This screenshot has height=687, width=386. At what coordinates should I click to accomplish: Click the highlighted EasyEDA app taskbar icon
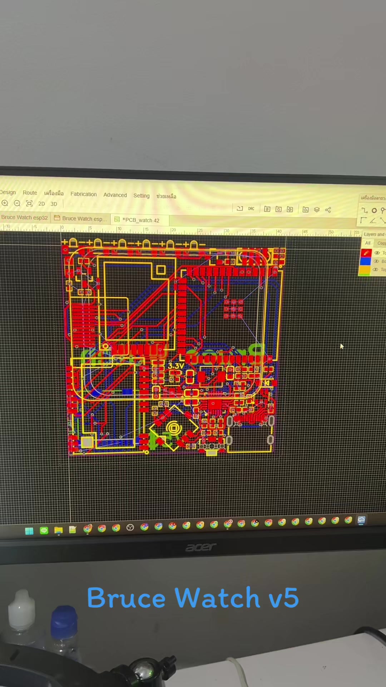(361, 520)
